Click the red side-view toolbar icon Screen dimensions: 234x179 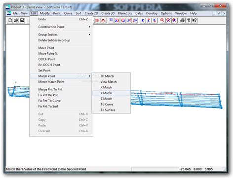(x=97, y=20)
